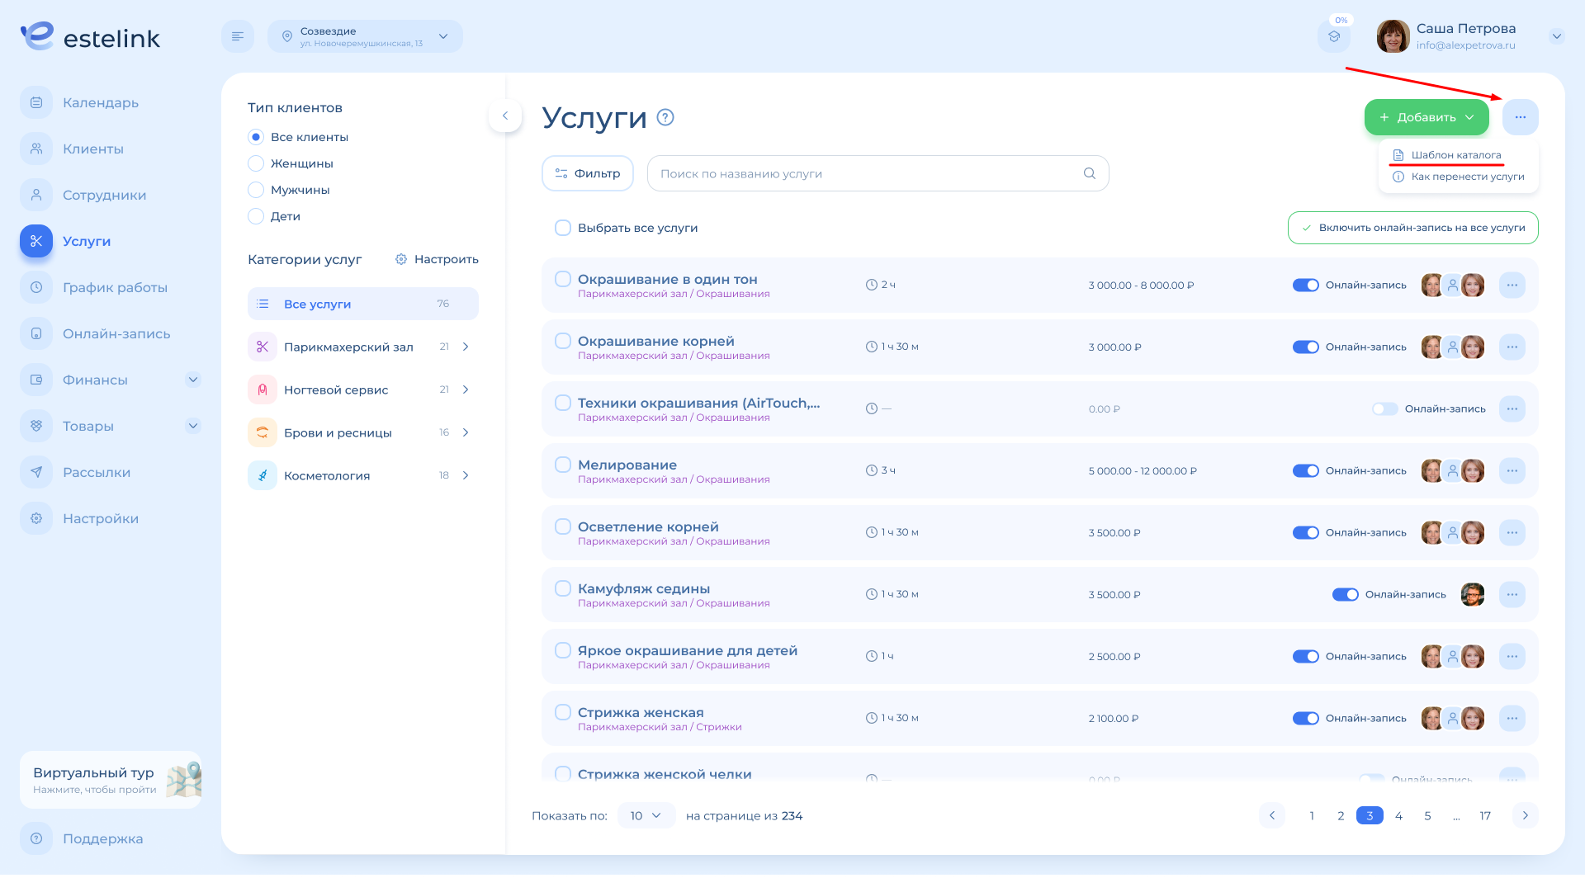This screenshot has width=1585, height=878.
Task: Click the service name search field
Action: click(x=867, y=173)
